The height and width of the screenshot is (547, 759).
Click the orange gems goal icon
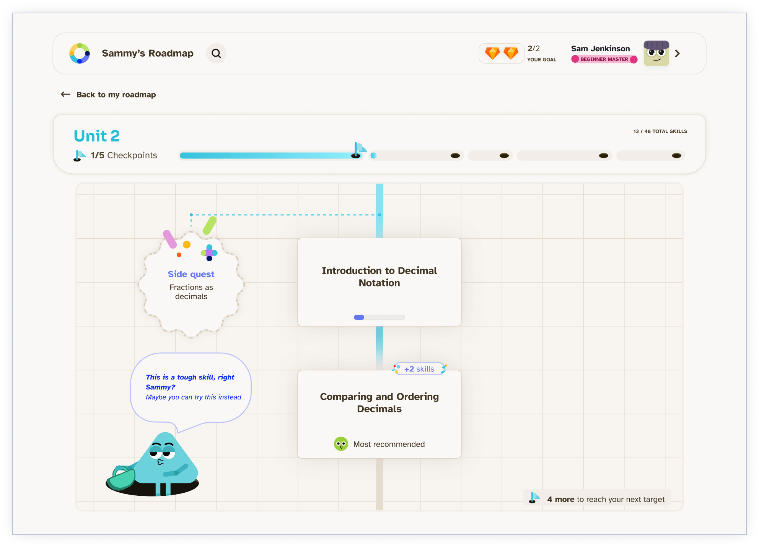501,54
